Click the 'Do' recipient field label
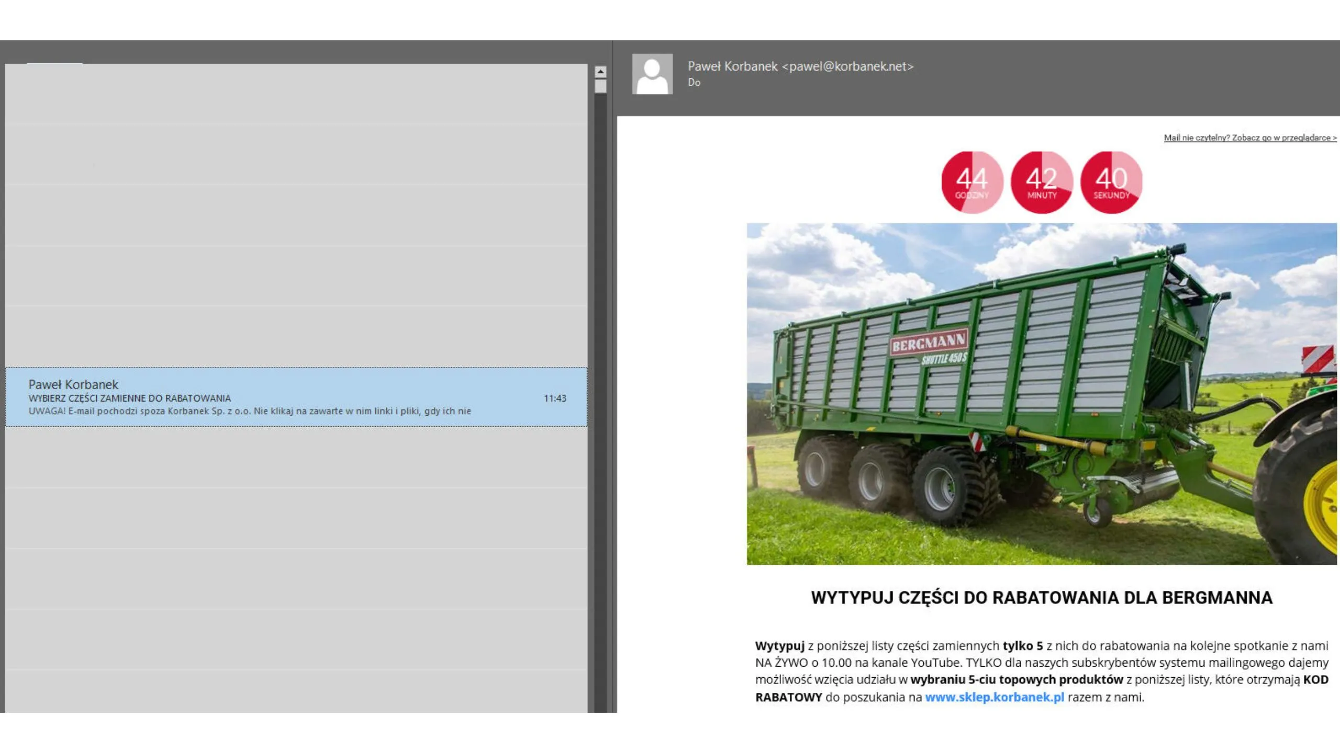1340x753 pixels. [x=694, y=83]
